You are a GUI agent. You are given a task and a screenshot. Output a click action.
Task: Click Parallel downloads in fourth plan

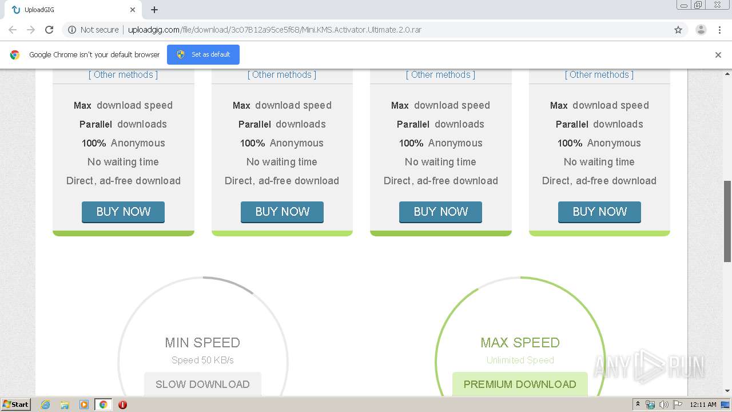pyautogui.click(x=599, y=124)
